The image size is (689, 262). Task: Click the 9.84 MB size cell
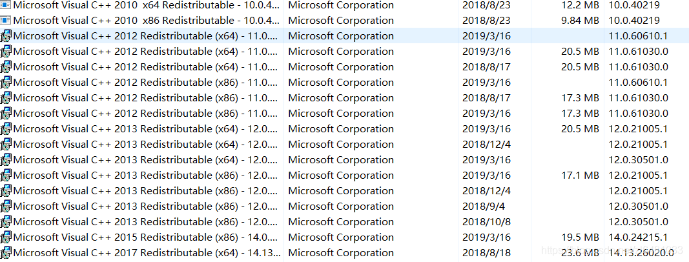click(580, 21)
